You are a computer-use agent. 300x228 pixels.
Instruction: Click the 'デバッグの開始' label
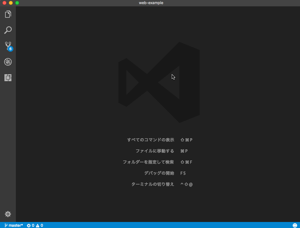point(159,173)
